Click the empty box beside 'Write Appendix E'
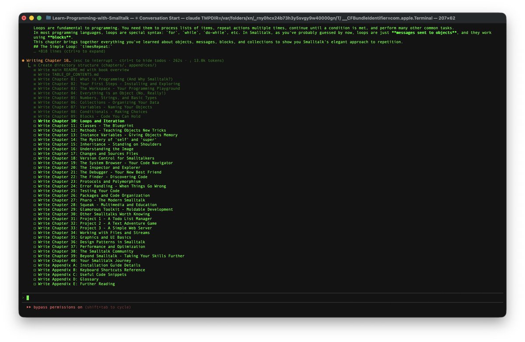This screenshot has height=342, width=525. click(x=35, y=284)
